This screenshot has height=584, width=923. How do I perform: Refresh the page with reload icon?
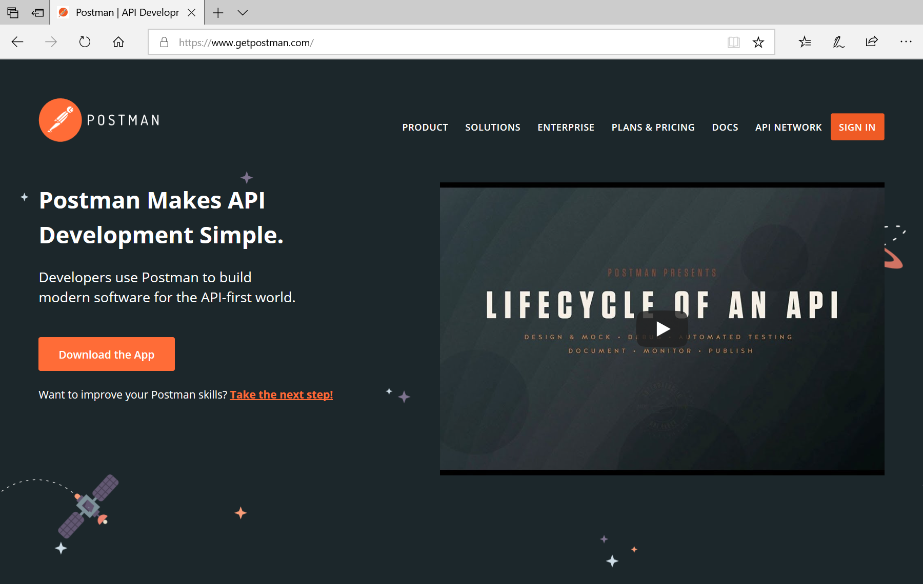[x=85, y=42]
